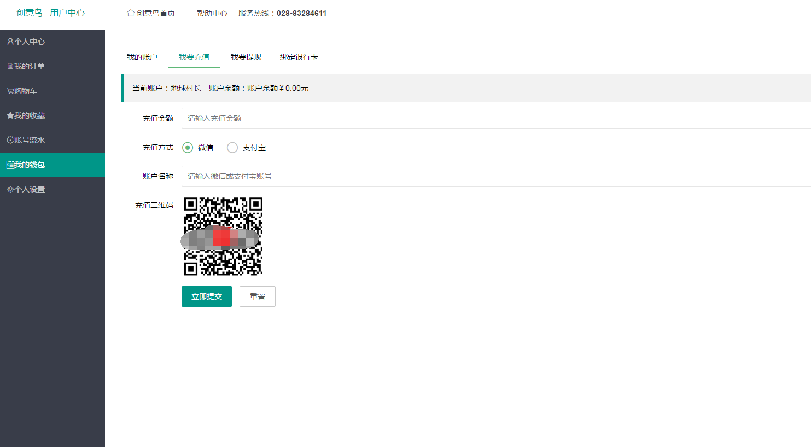Switch to the 我的账户 tab
The height and width of the screenshot is (447, 811).
click(x=142, y=57)
